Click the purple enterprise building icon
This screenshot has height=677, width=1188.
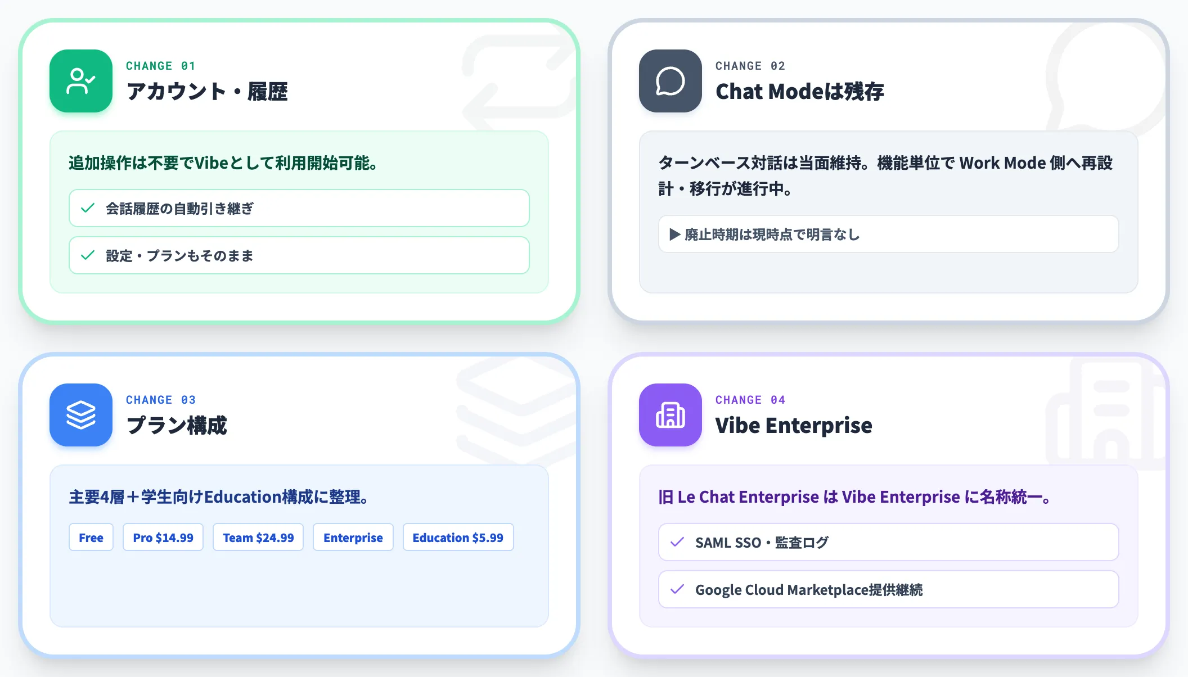click(x=670, y=415)
